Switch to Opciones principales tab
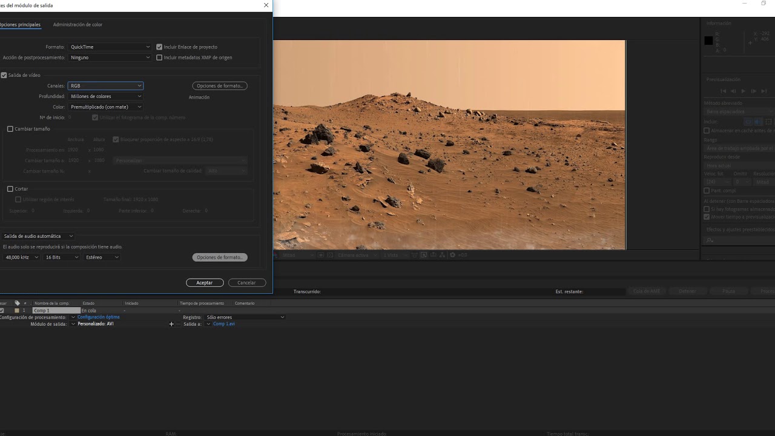This screenshot has width=775, height=436. [x=19, y=25]
